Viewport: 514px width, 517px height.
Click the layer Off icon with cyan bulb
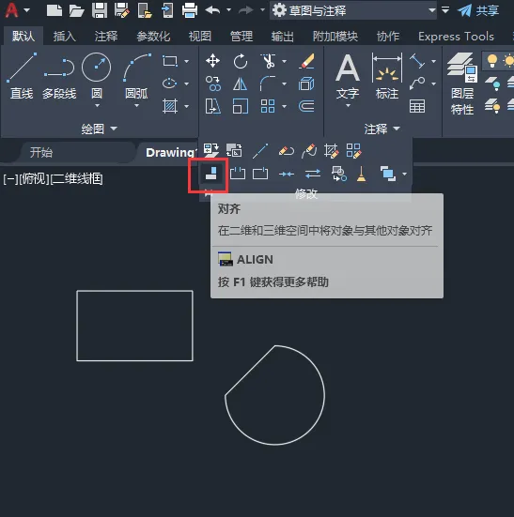pyautogui.click(x=492, y=84)
